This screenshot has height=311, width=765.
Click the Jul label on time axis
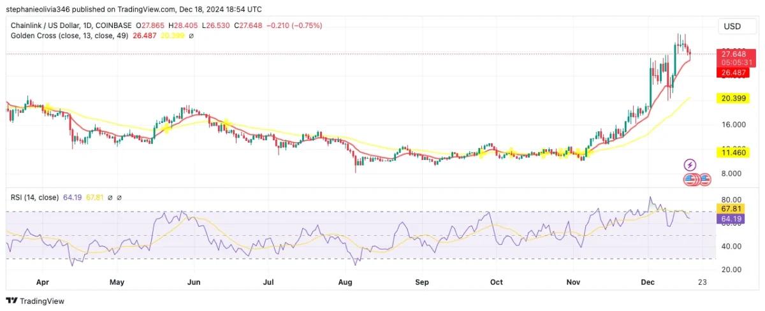[x=268, y=281]
